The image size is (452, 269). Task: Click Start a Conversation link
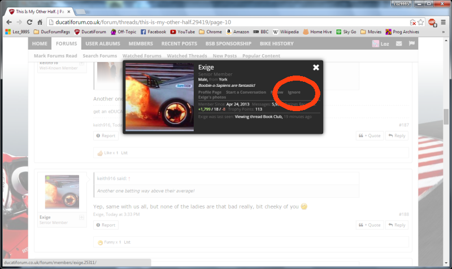[246, 92]
